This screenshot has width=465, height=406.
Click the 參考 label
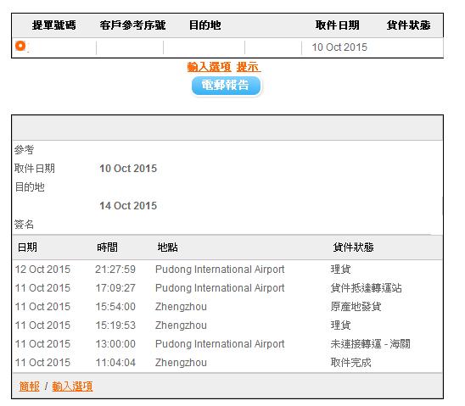[24, 149]
